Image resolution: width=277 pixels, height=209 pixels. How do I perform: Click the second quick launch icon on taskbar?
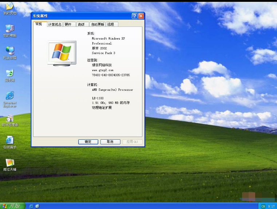37,206
